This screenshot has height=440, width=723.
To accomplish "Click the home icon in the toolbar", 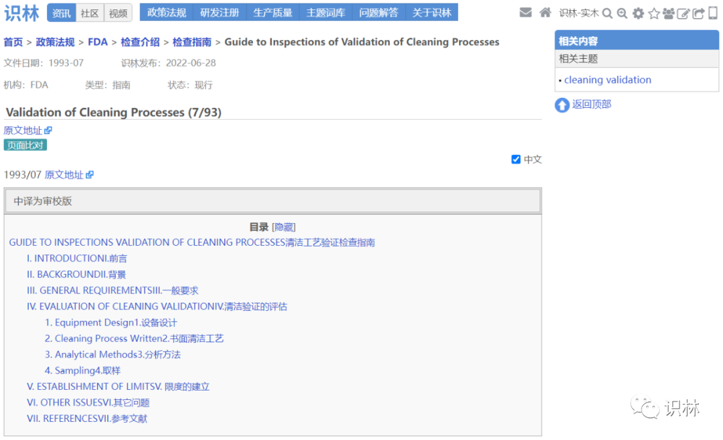I will point(545,11).
